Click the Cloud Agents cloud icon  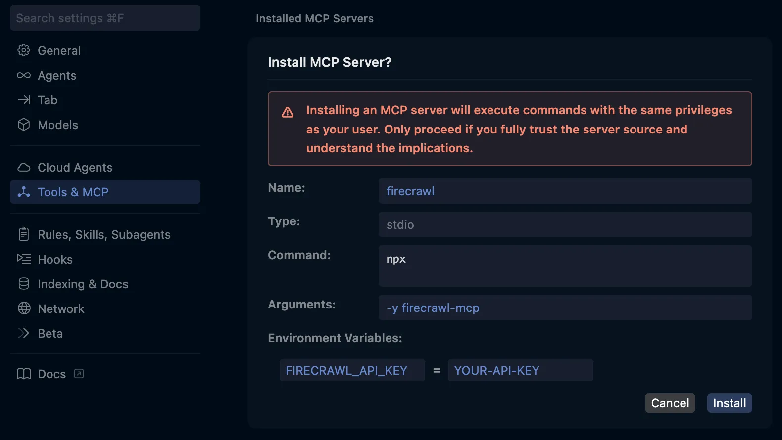coord(24,167)
